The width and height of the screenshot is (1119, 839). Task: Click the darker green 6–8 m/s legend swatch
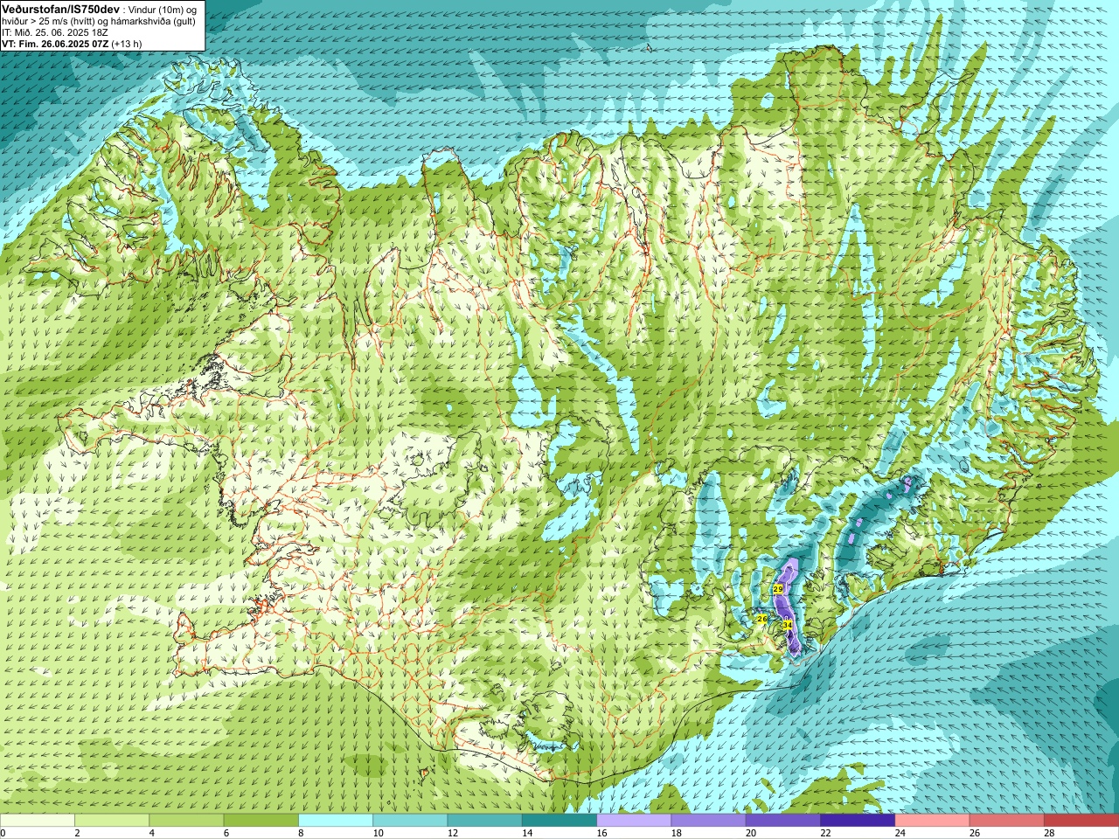(261, 821)
